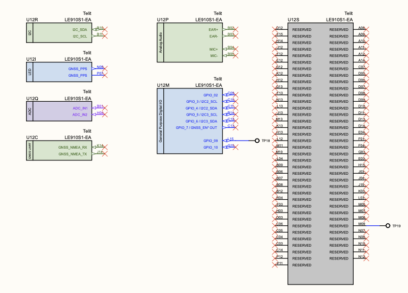Select the U12P Analog Audio component

pos(189,43)
